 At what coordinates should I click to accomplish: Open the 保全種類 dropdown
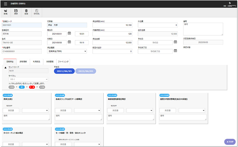click(x=67, y=51)
